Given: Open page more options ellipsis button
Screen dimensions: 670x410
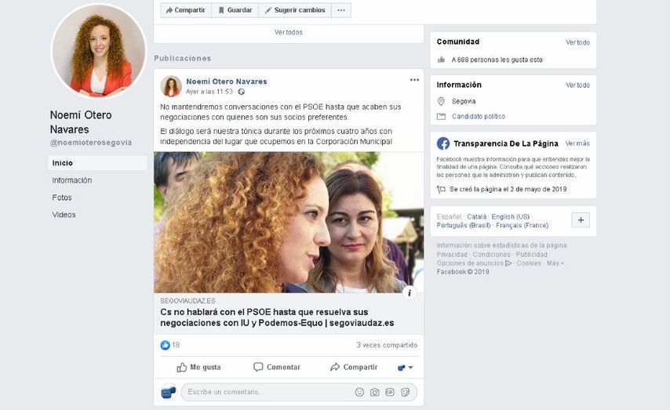Looking at the screenshot, I should [x=340, y=10].
